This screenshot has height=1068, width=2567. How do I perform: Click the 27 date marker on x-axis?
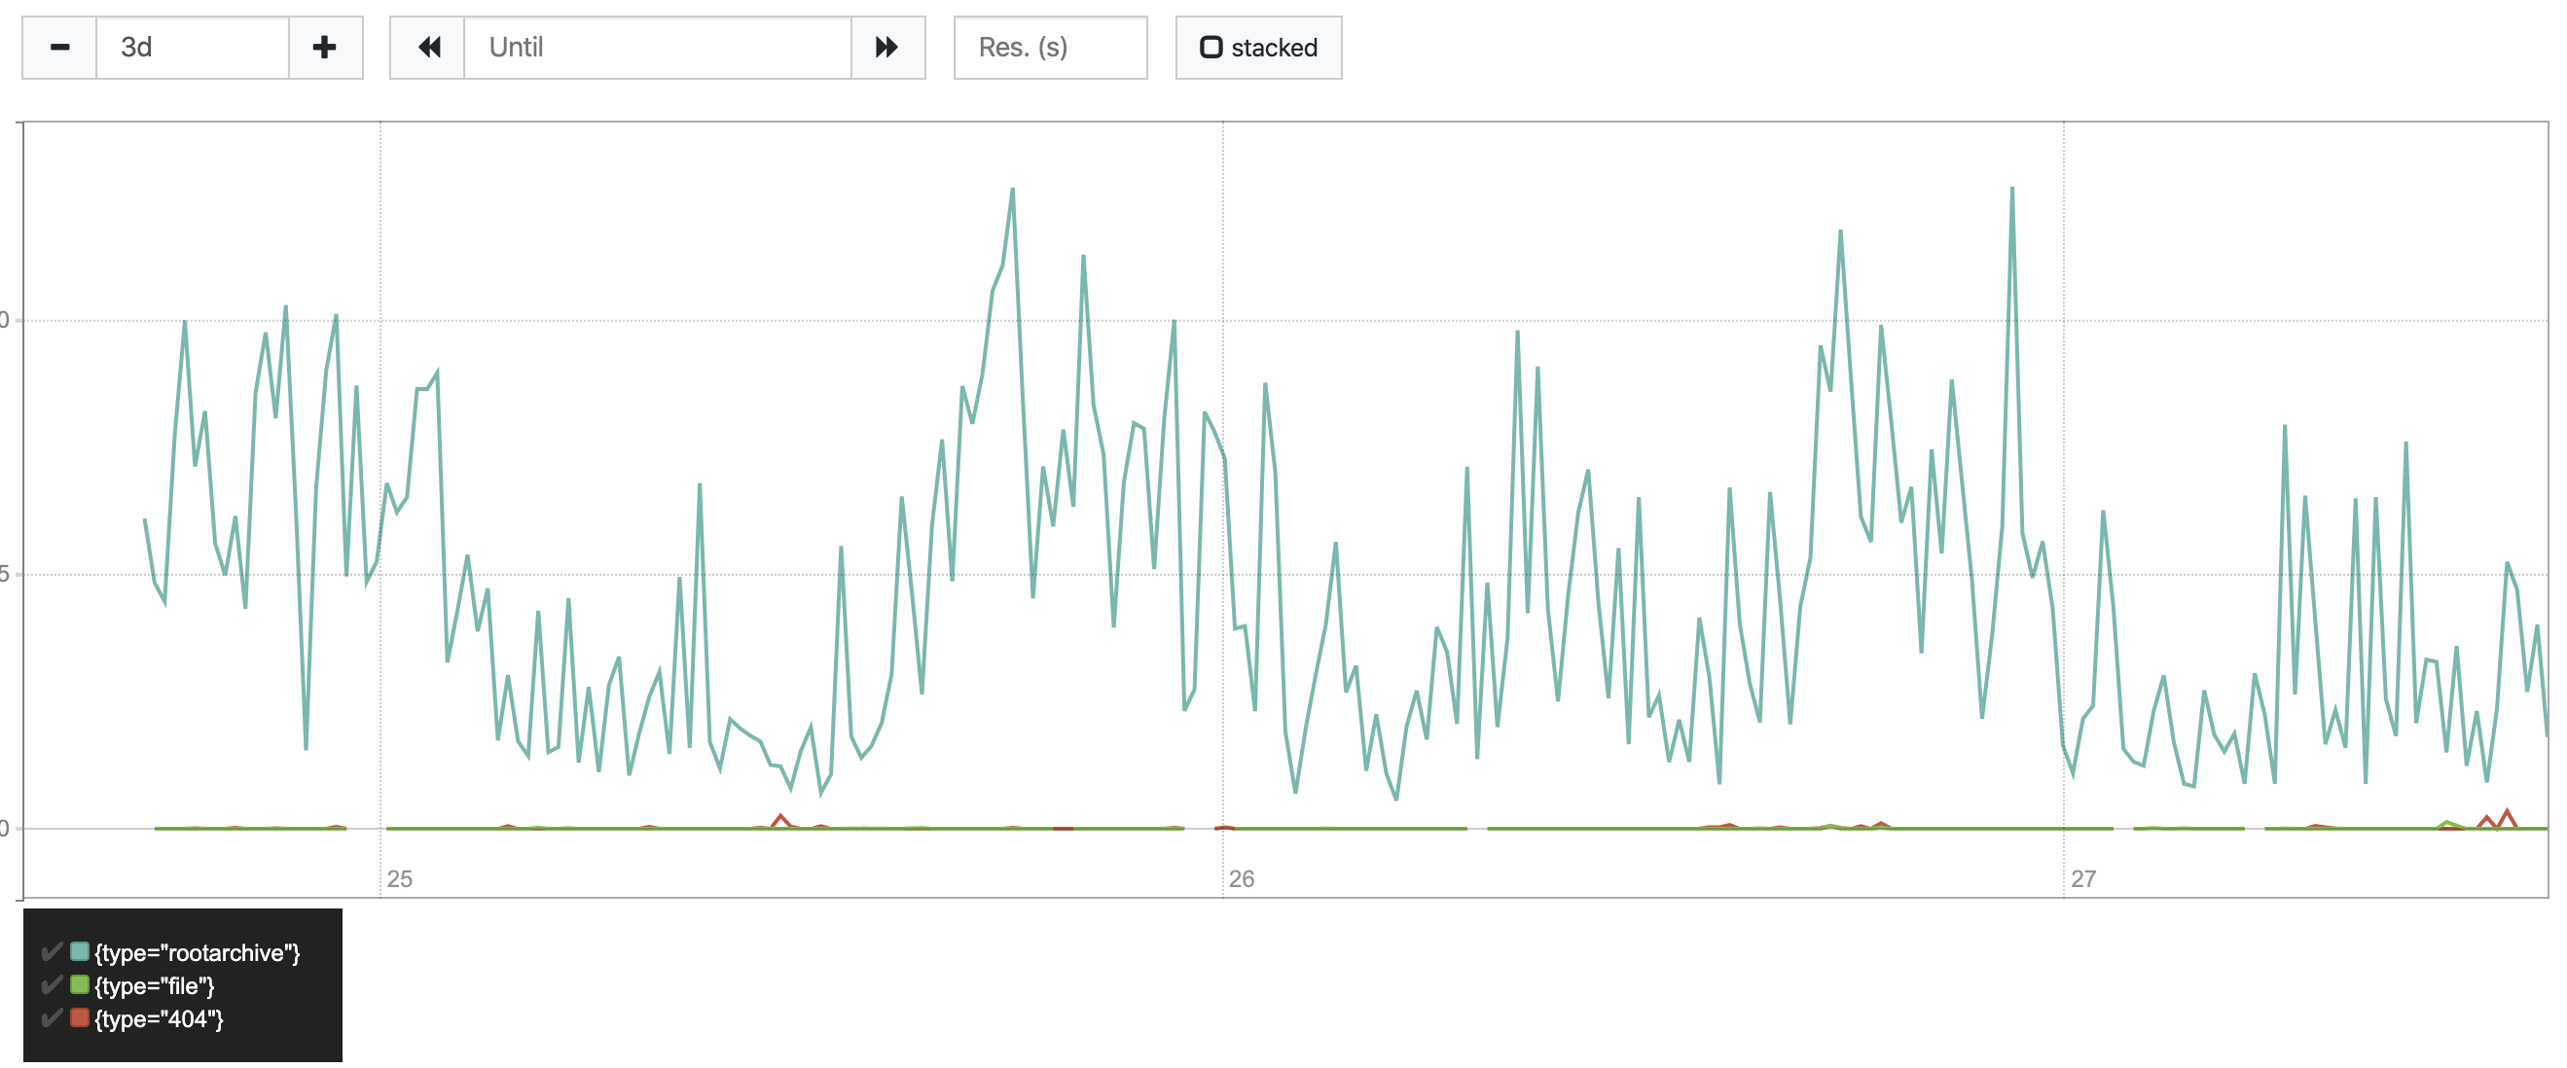(2083, 878)
